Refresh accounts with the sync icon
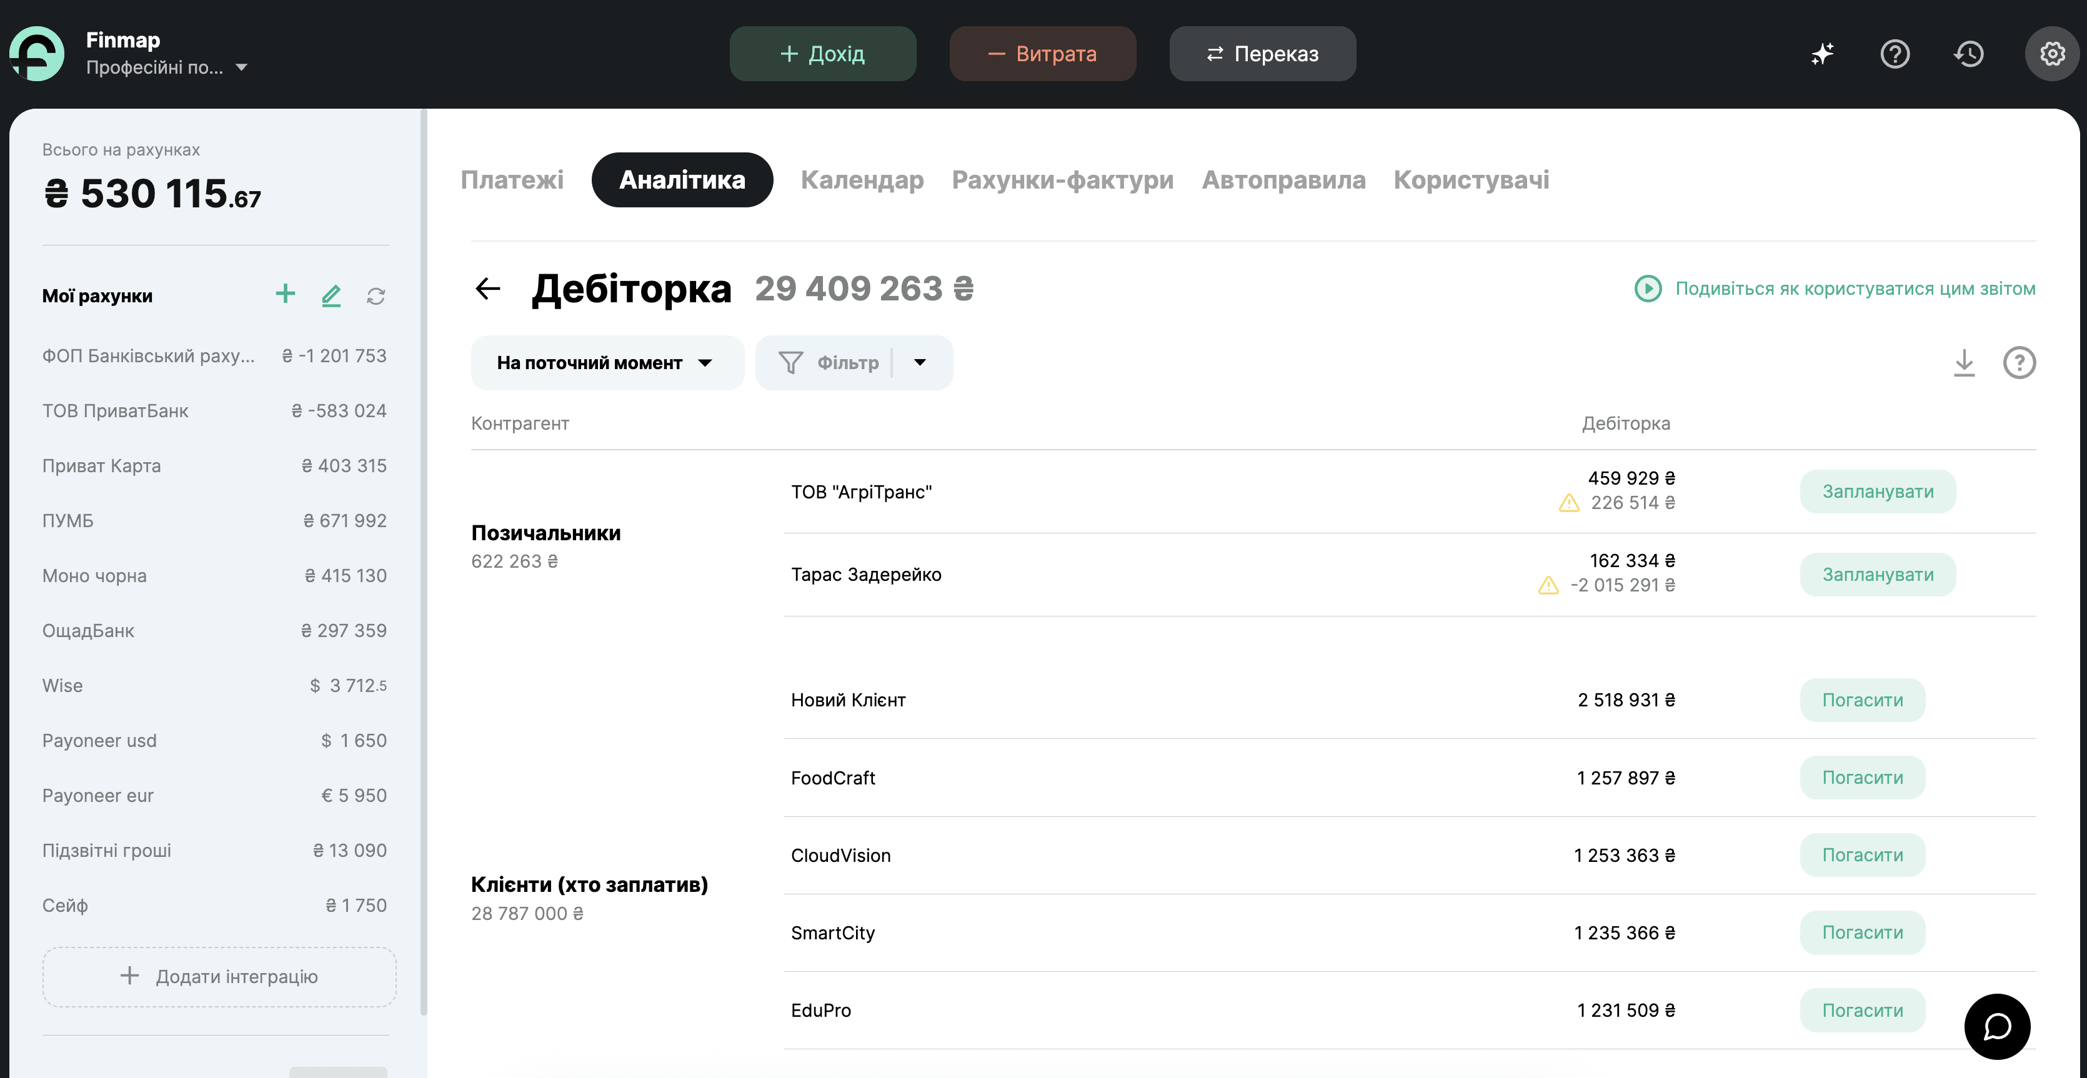Image resolution: width=2087 pixels, height=1078 pixels. tap(376, 297)
